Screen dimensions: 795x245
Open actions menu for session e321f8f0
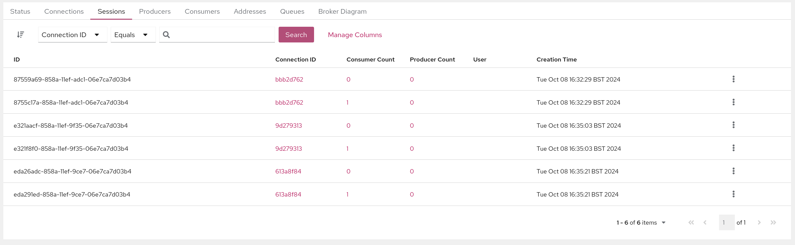(x=733, y=148)
